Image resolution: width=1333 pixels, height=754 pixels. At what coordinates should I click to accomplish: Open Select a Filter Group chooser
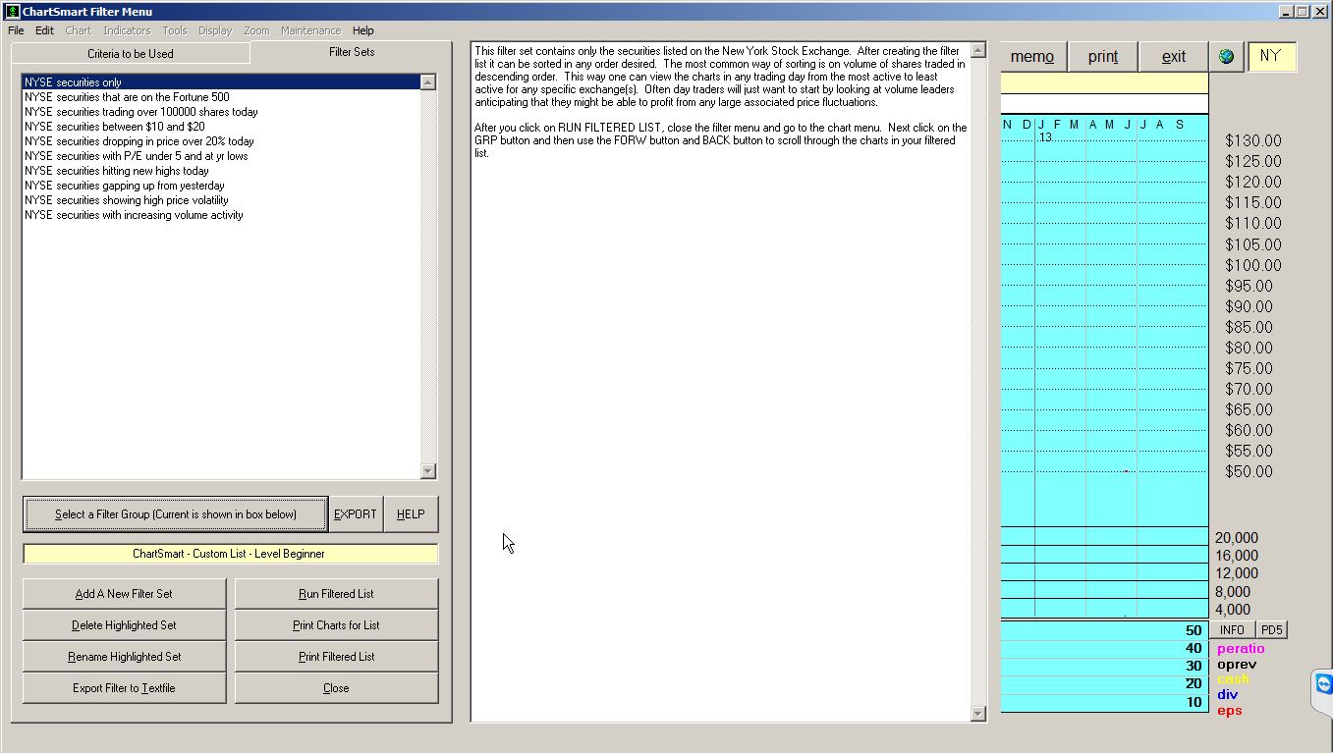pyautogui.click(x=175, y=514)
